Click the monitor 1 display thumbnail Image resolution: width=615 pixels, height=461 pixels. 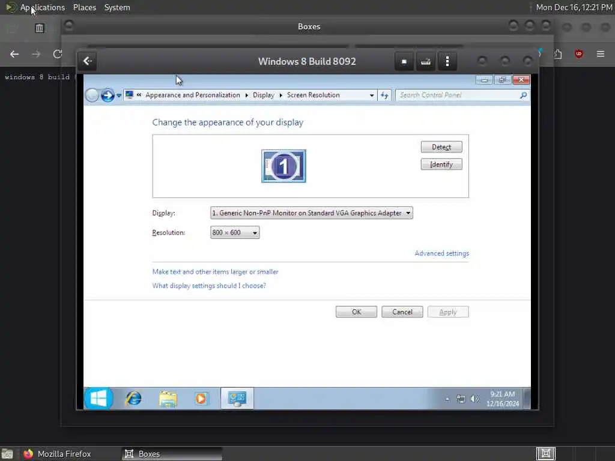point(283,166)
